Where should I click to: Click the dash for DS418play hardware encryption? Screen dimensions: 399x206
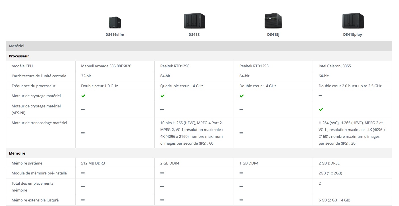(321, 96)
